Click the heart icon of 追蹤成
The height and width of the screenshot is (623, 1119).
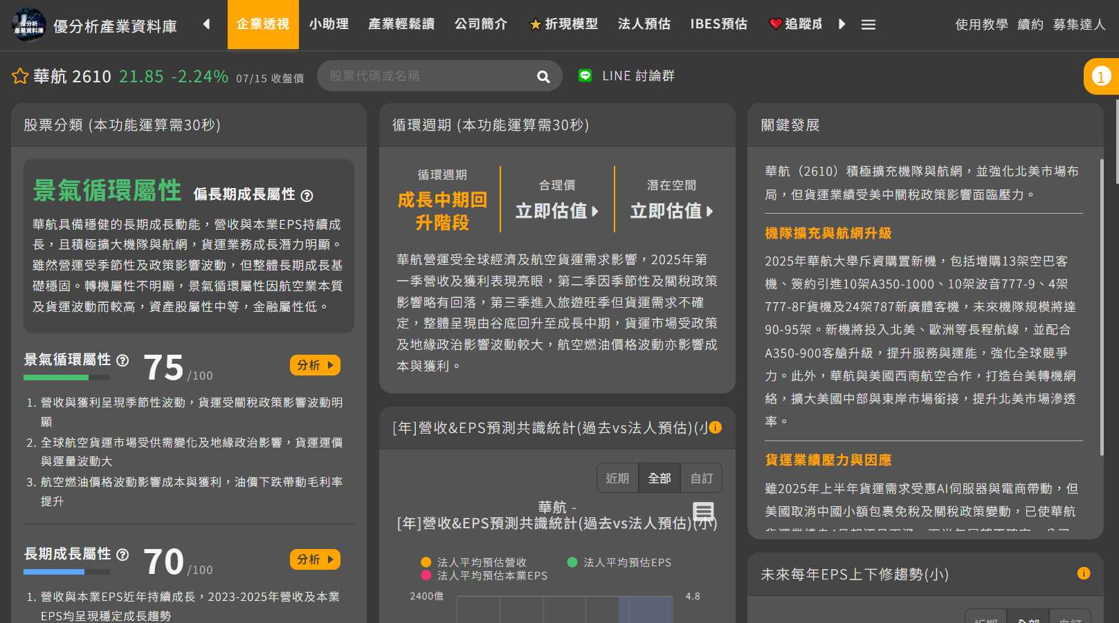click(776, 24)
